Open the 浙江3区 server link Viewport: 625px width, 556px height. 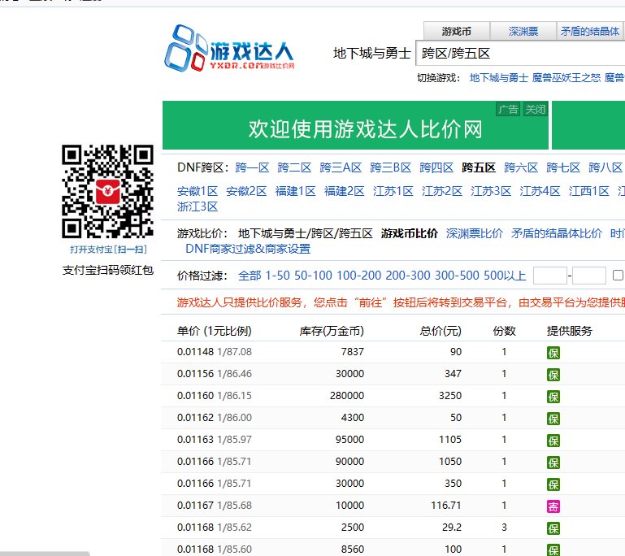click(197, 206)
